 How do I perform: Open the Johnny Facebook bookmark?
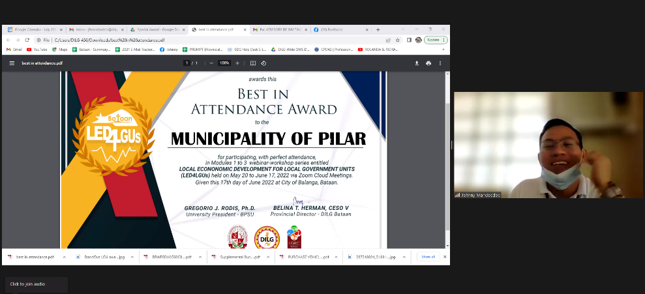point(169,50)
